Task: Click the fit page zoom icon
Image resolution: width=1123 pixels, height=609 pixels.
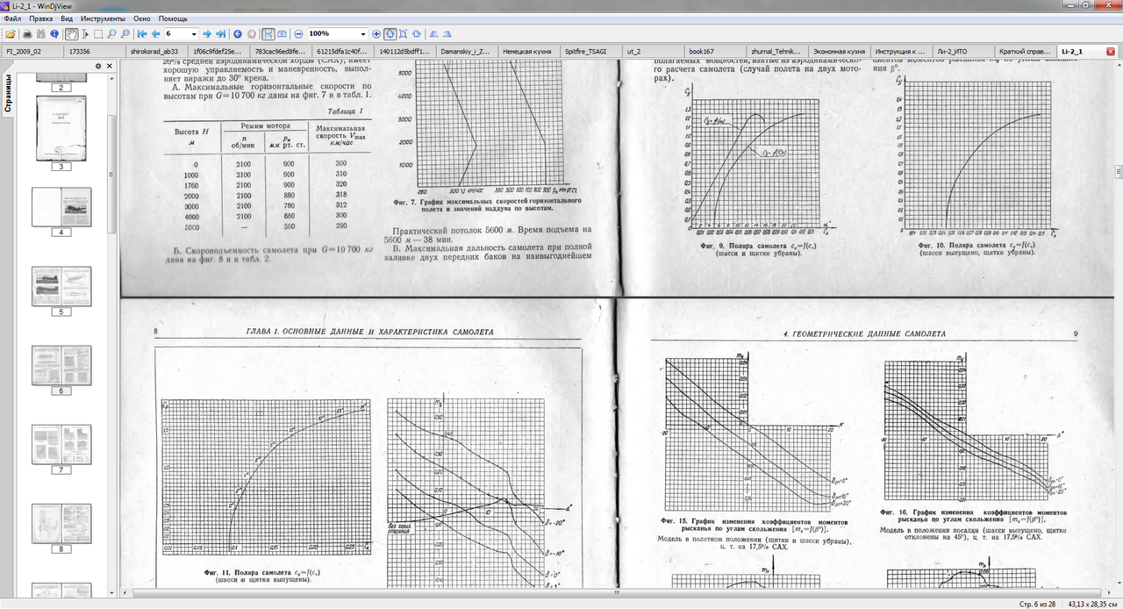Action: pyautogui.click(x=403, y=33)
